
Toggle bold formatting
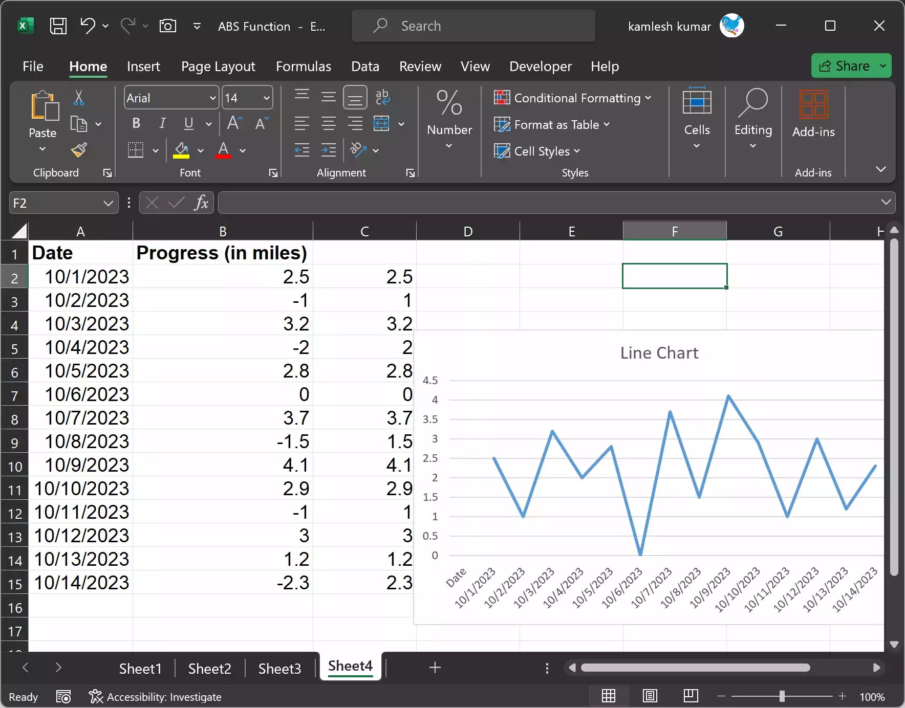coord(136,123)
